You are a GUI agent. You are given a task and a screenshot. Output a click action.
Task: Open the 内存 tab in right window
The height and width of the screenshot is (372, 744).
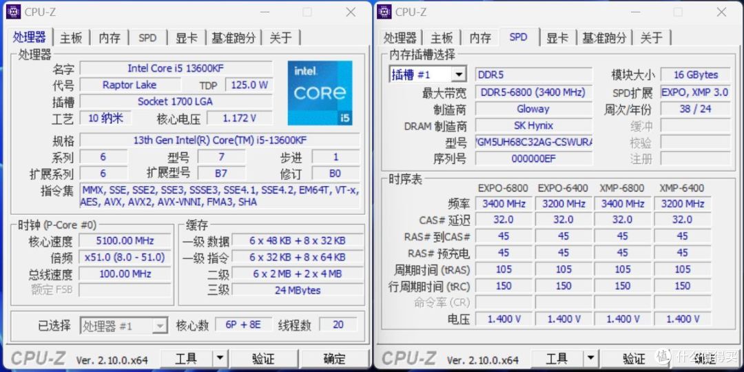pos(480,38)
